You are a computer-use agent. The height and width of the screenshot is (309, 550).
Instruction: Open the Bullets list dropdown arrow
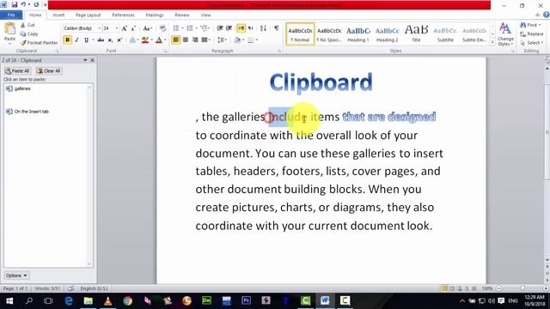pyautogui.click(x=182, y=28)
